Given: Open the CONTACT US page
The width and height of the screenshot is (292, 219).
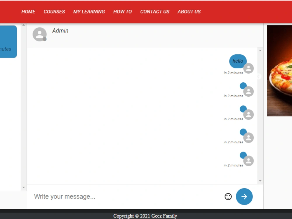Looking at the screenshot, I should point(155,12).
